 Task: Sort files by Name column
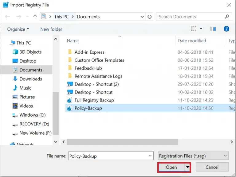[x=73, y=41]
